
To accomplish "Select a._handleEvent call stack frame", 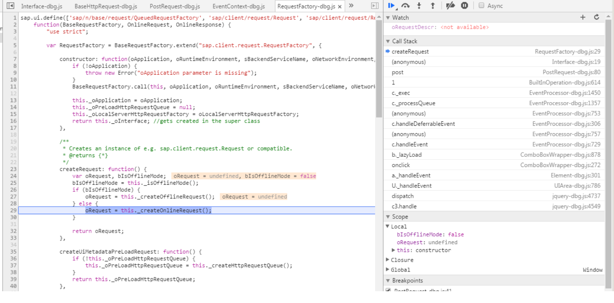I will pos(494,175).
